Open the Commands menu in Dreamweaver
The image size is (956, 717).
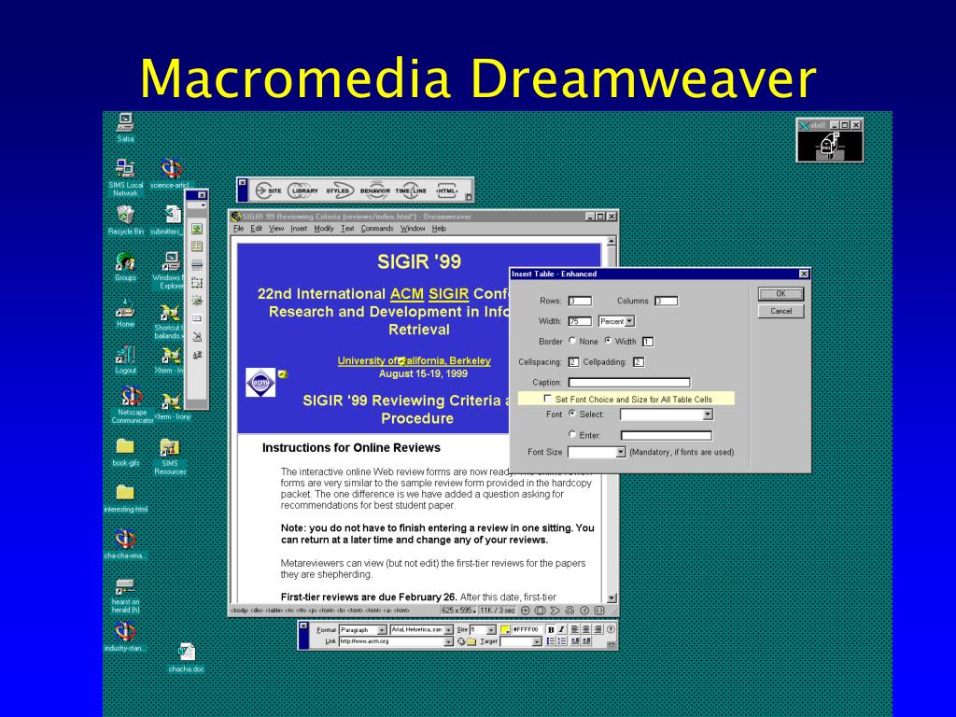click(x=377, y=229)
